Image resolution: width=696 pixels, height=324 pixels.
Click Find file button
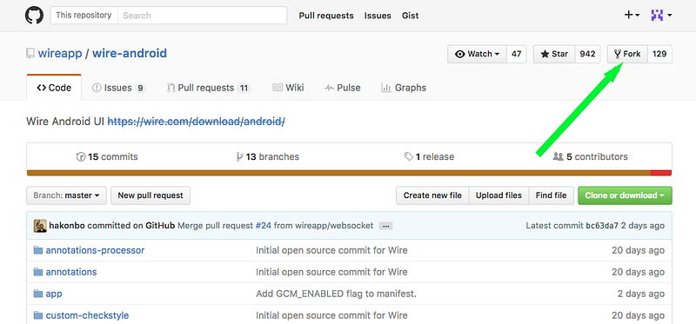coord(551,195)
